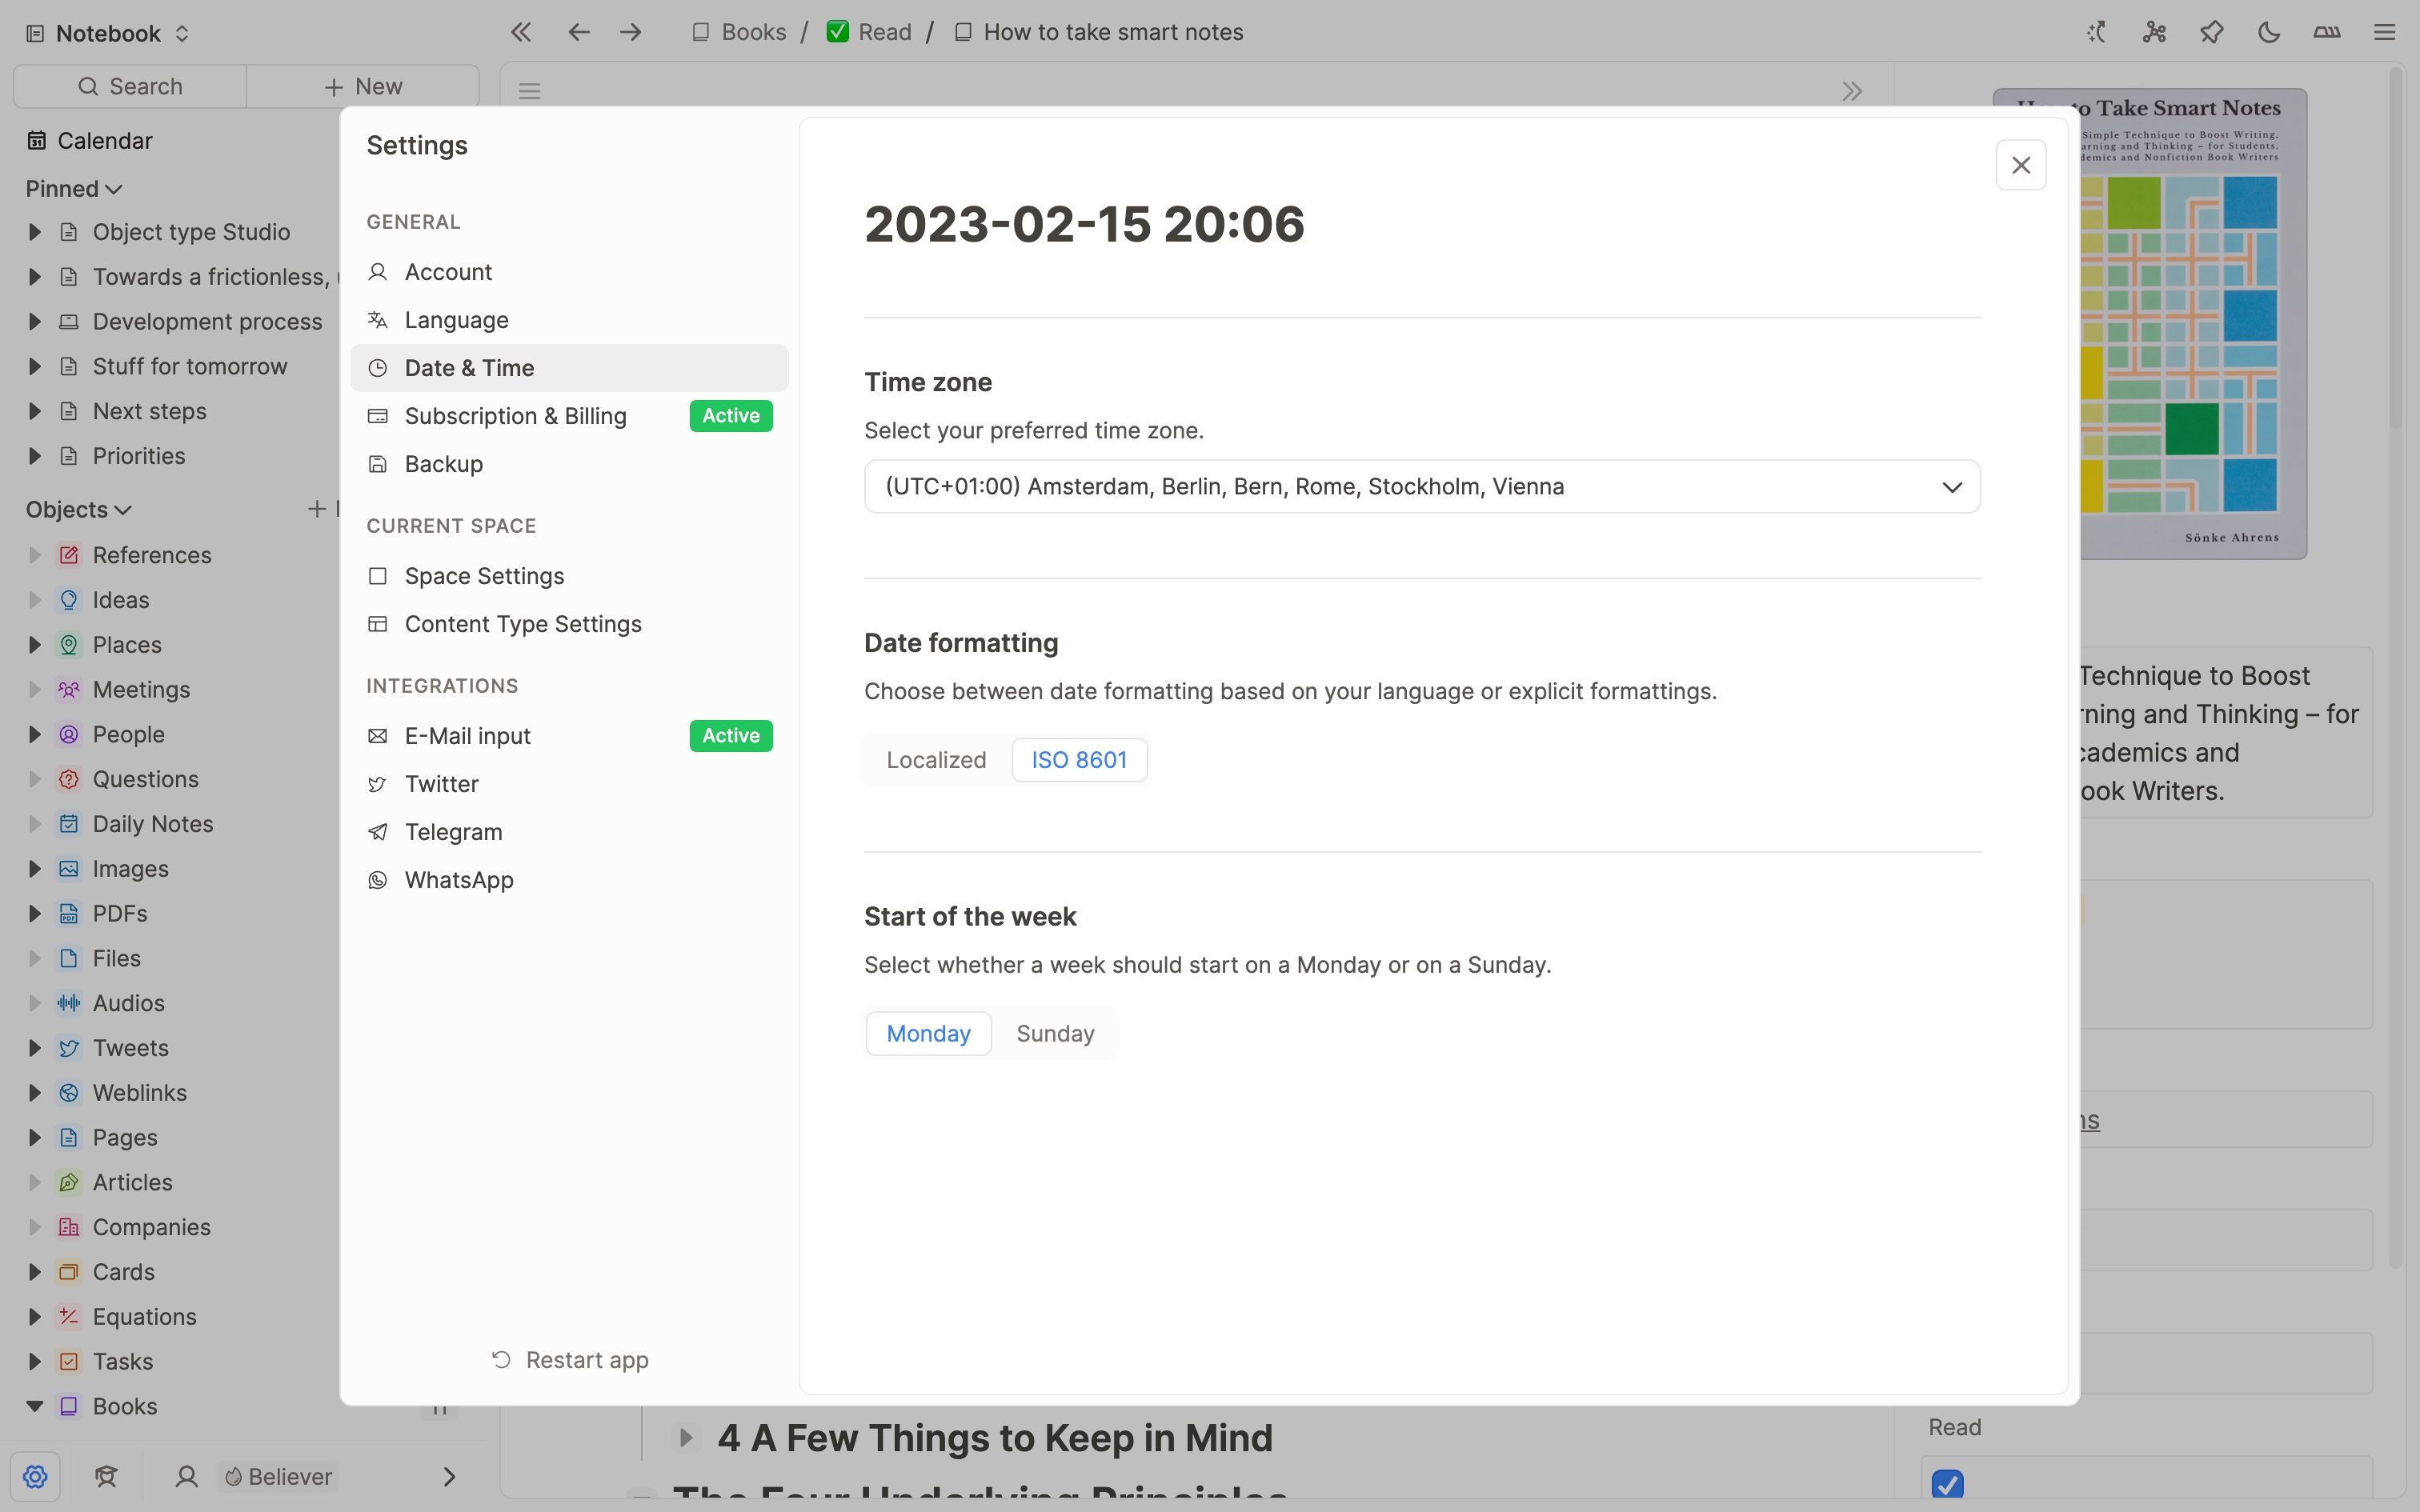The width and height of the screenshot is (2420, 1512).
Task: Toggle the Read checkbox in the breadcrumb
Action: (837, 31)
